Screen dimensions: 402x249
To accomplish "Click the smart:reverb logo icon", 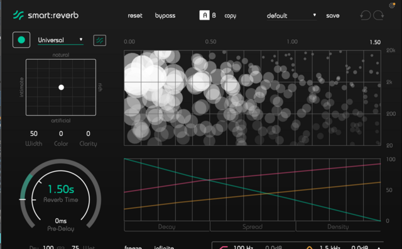I will (x=18, y=15).
